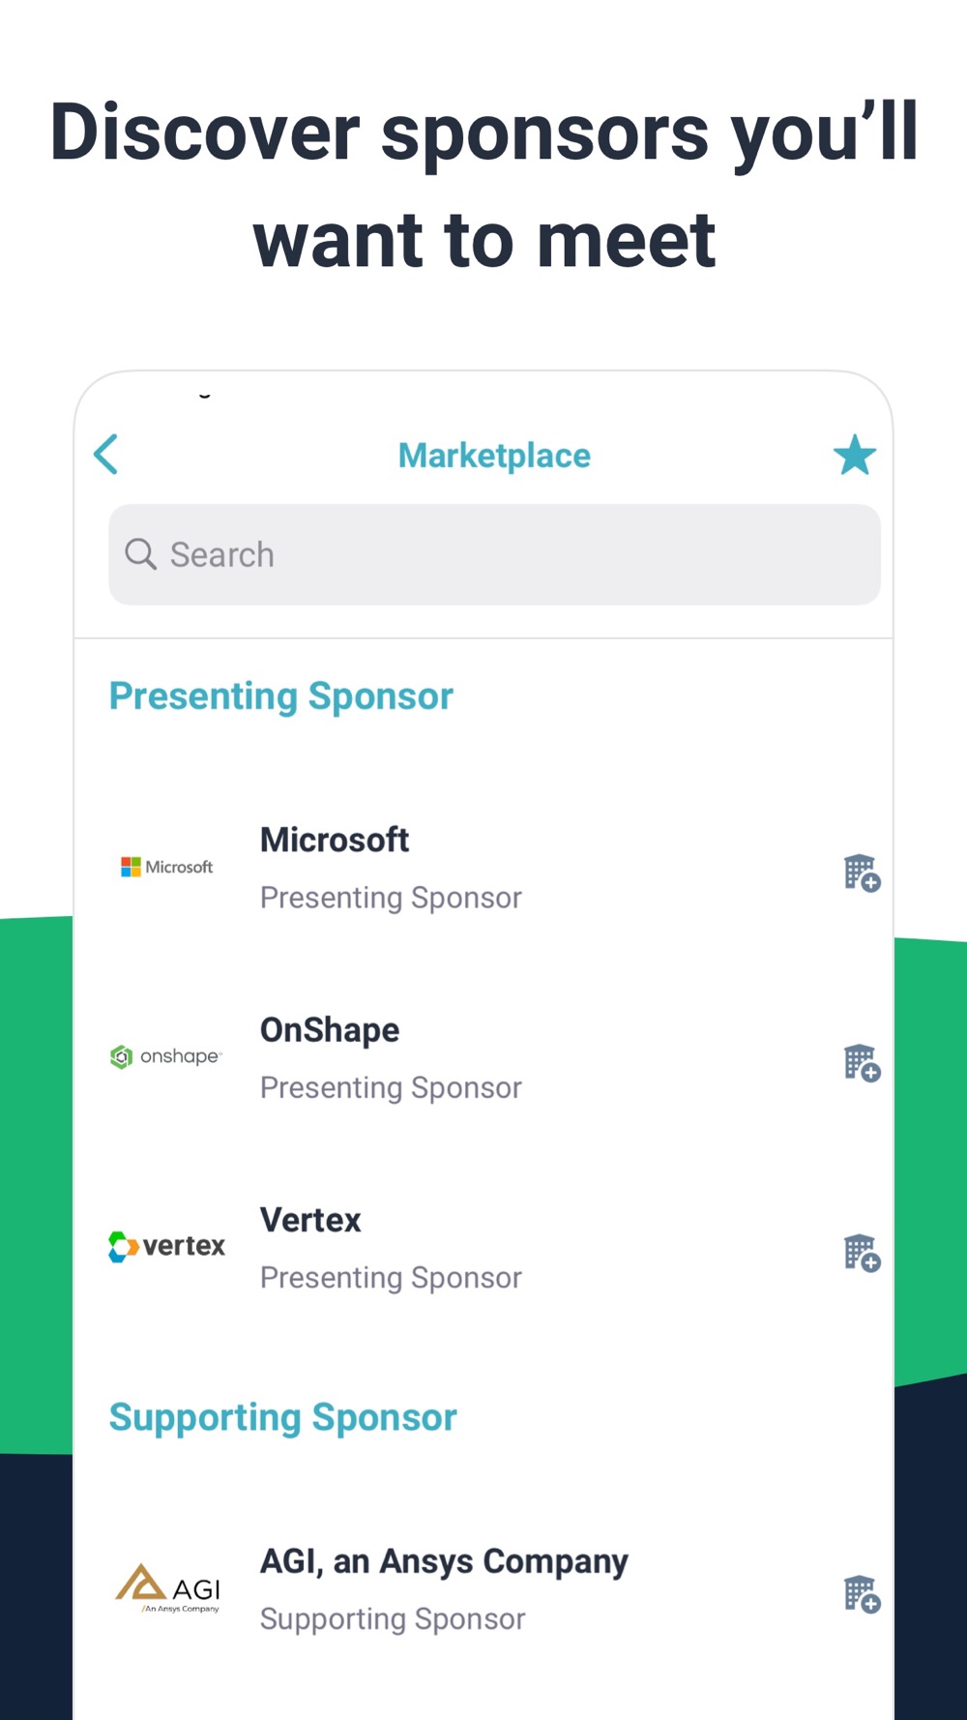Open AGI, an Ansys Company entry
The image size is (967, 1720).
tap(483, 1588)
